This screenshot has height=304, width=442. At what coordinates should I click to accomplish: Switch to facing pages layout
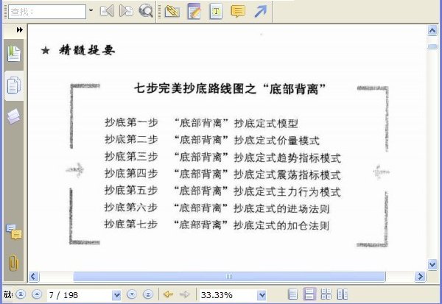pos(343,294)
